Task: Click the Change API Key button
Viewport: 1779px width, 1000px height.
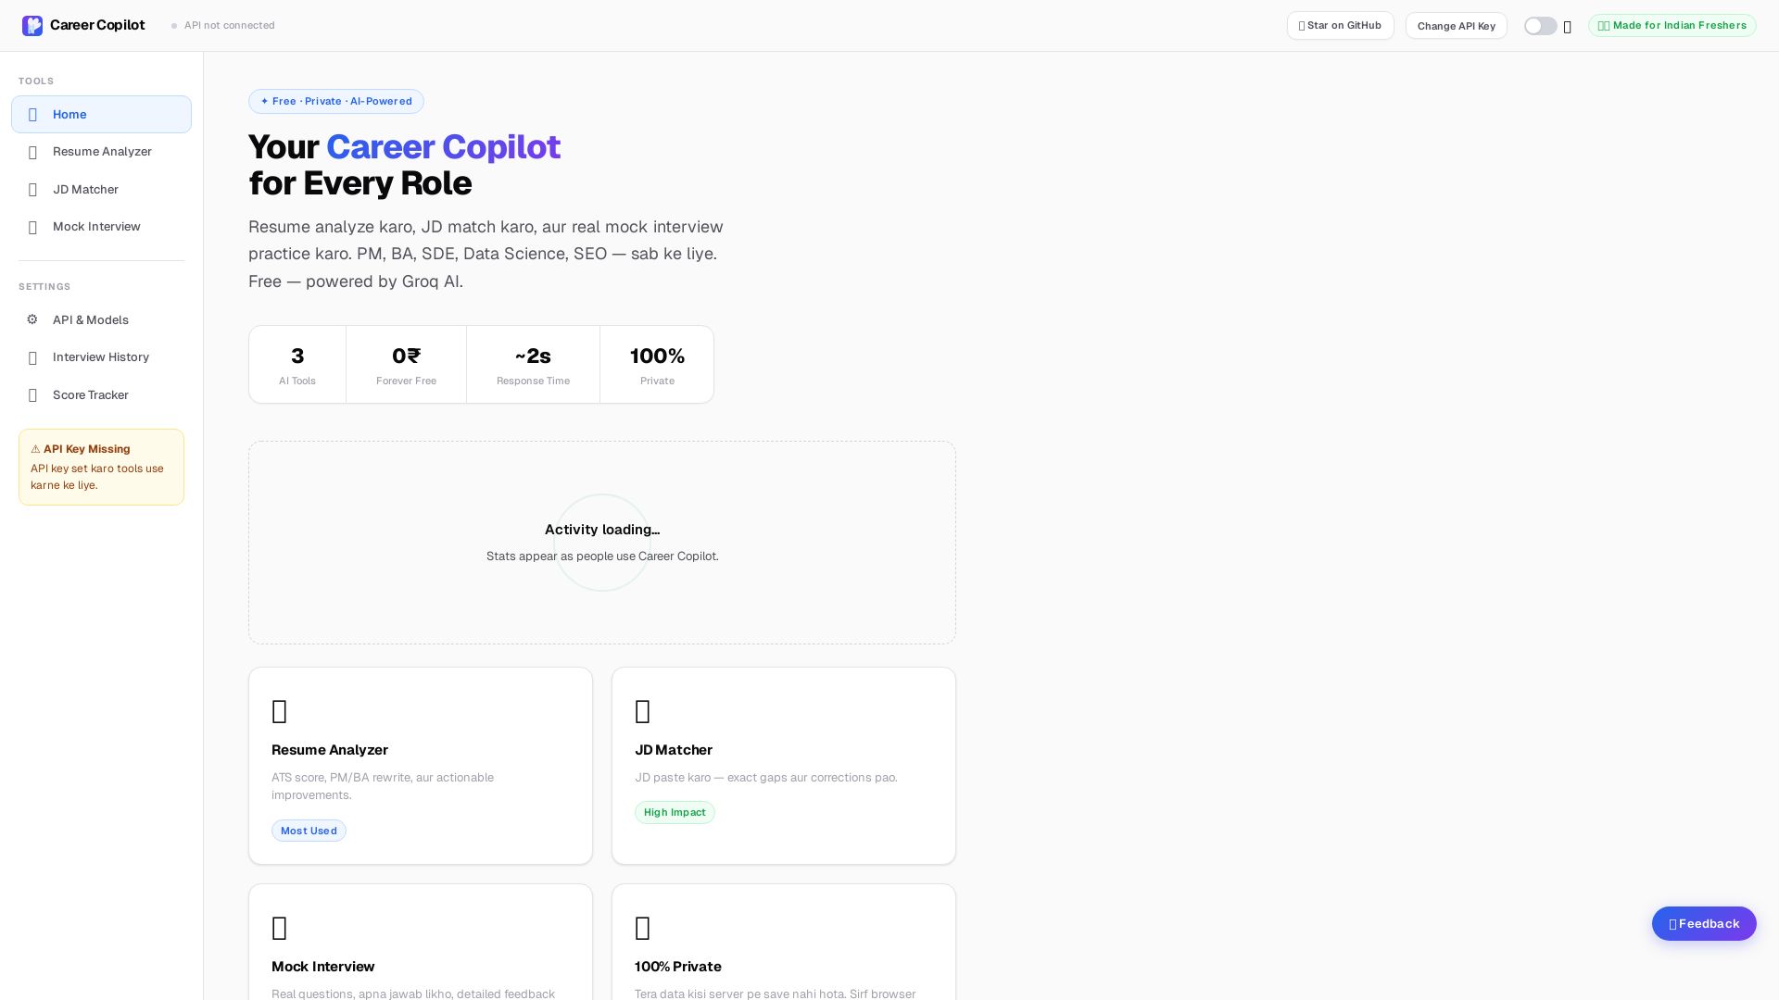Action: pos(1456,26)
